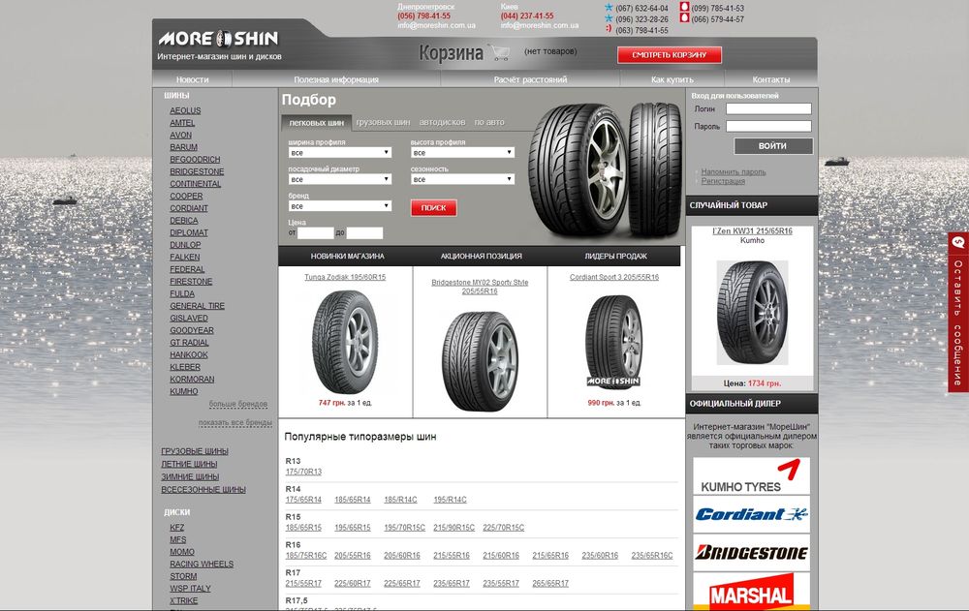Open the I'Zen KW31 random product image
969x611 pixels.
[752, 312]
